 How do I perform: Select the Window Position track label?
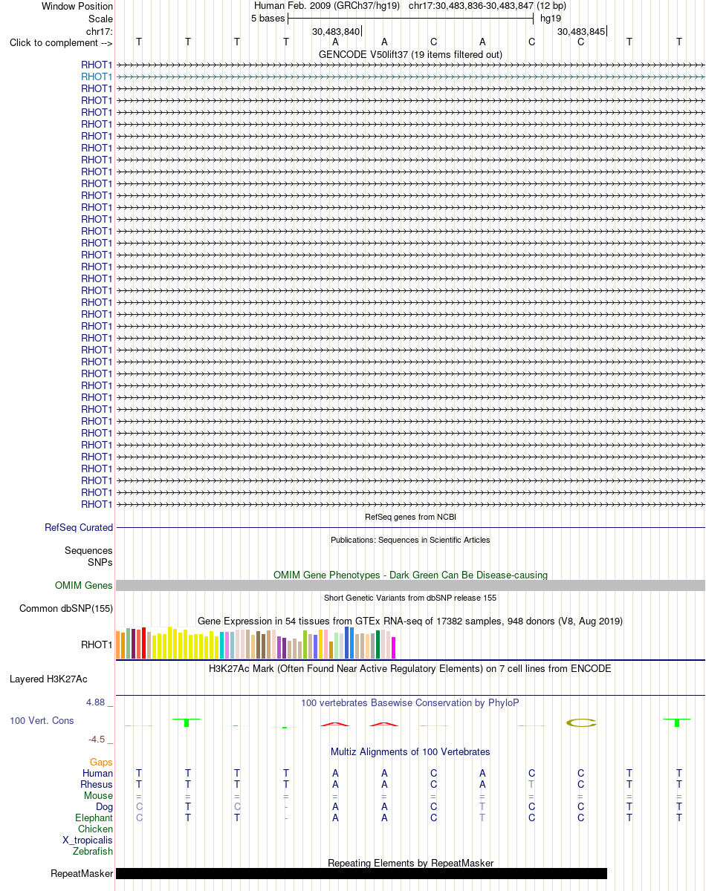click(x=77, y=6)
